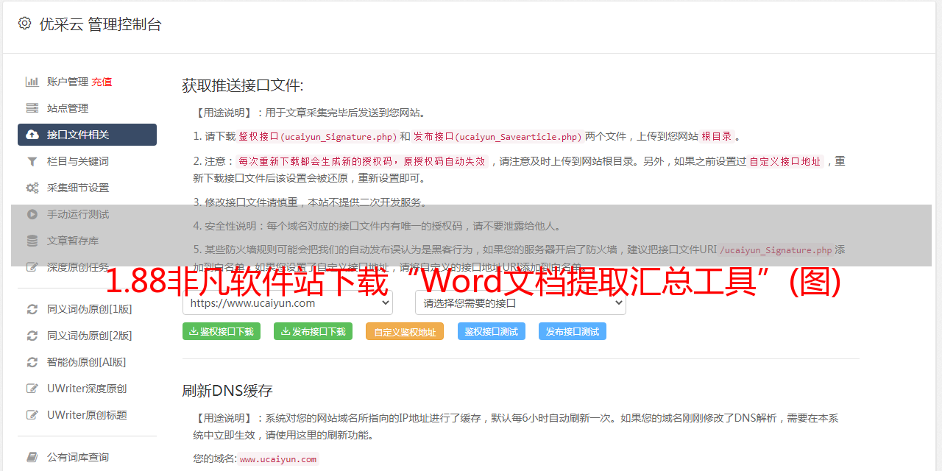Open 同义词伪原创[1版] in the sidebar

[90, 309]
